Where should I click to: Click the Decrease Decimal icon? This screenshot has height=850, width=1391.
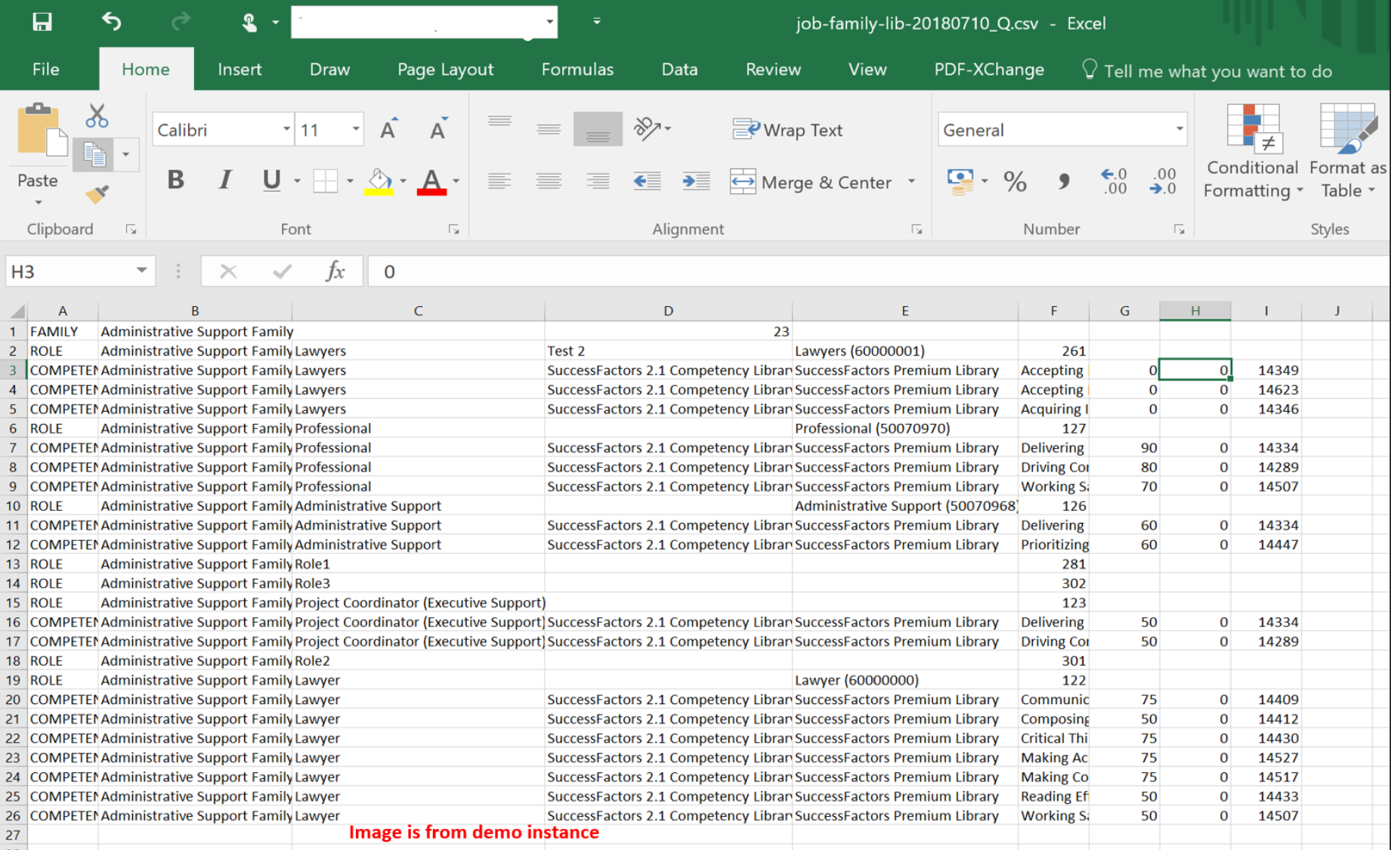click(1164, 182)
